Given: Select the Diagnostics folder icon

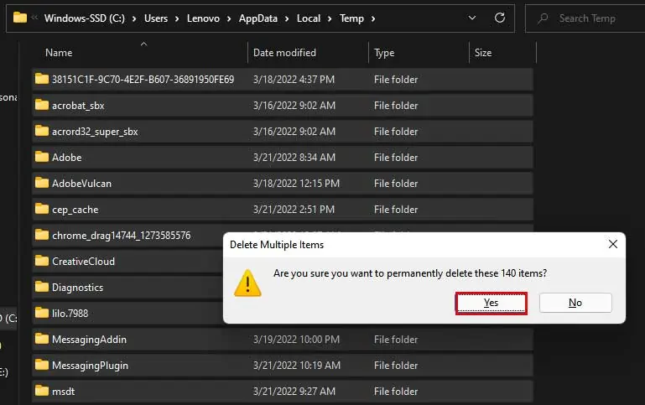Looking at the screenshot, I should click(x=42, y=287).
